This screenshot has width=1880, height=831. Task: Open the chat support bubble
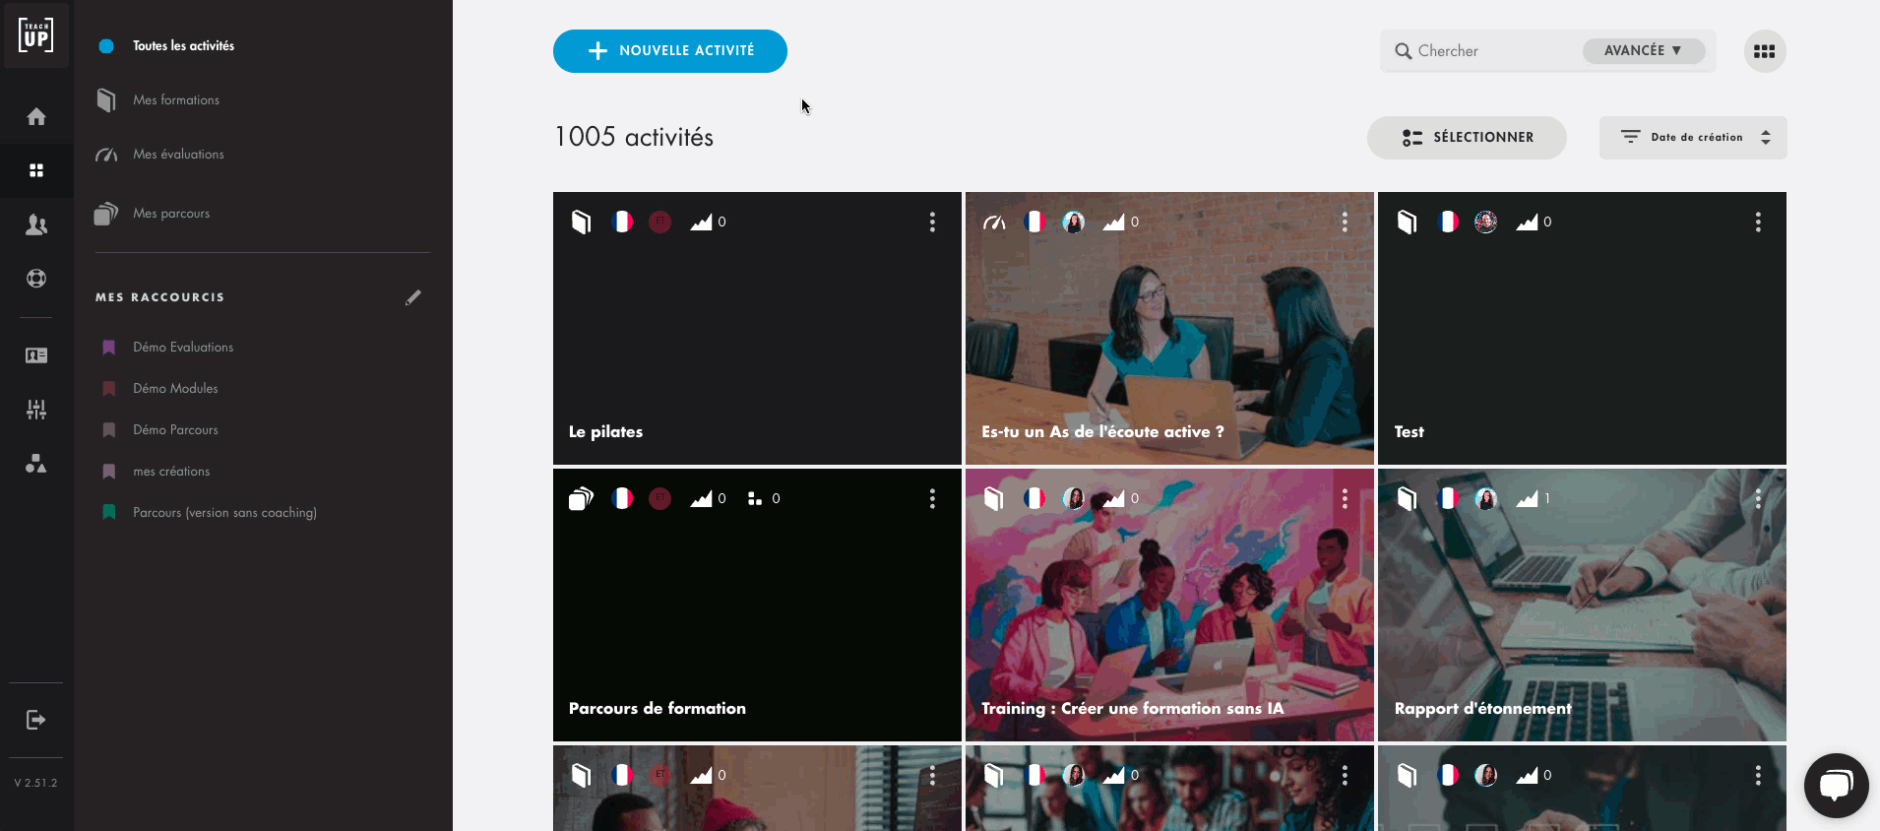click(1836, 785)
